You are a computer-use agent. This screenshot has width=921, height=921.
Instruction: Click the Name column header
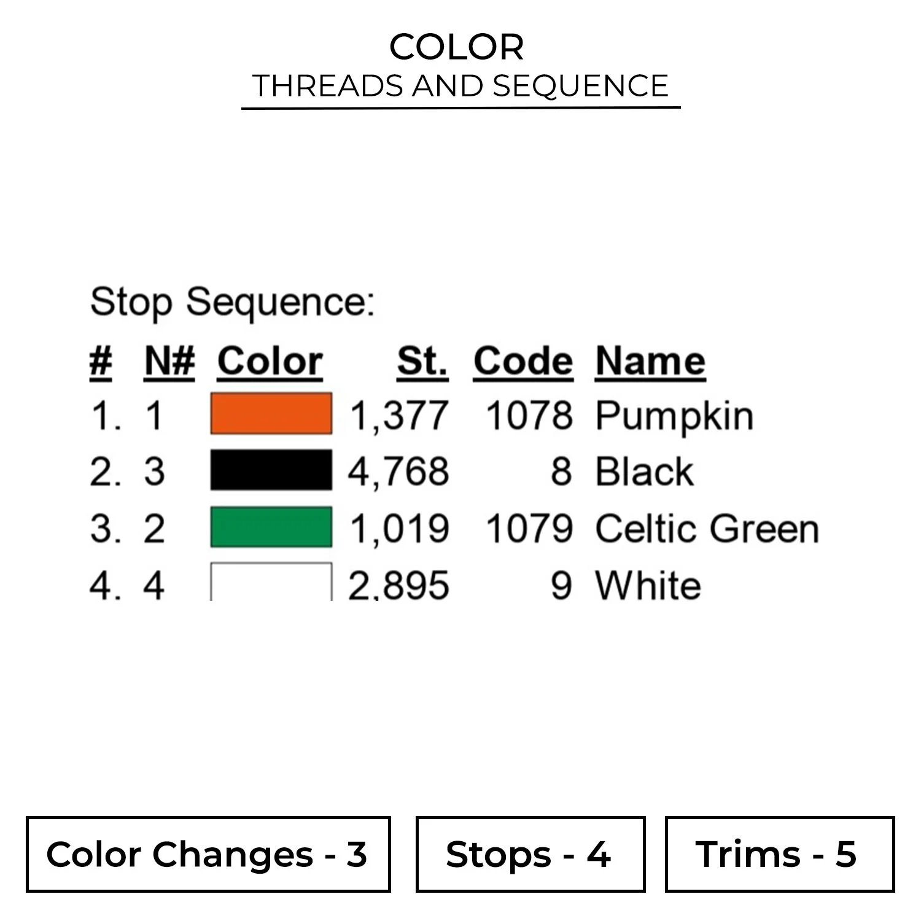pyautogui.click(x=650, y=361)
